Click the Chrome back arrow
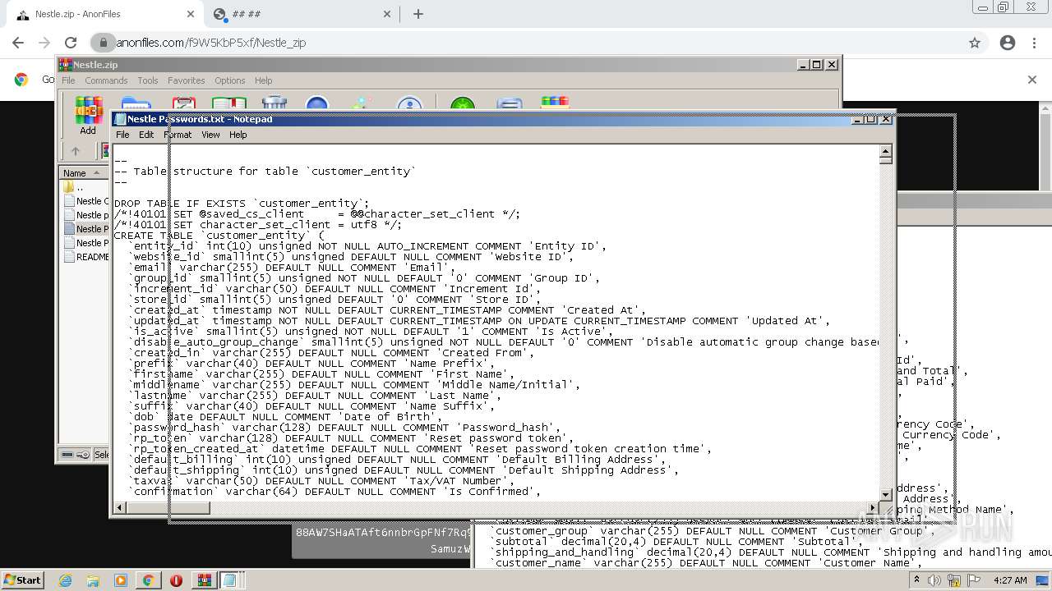 pyautogui.click(x=18, y=43)
